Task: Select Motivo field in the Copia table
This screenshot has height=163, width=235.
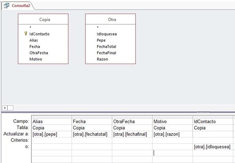Action: 36,59
